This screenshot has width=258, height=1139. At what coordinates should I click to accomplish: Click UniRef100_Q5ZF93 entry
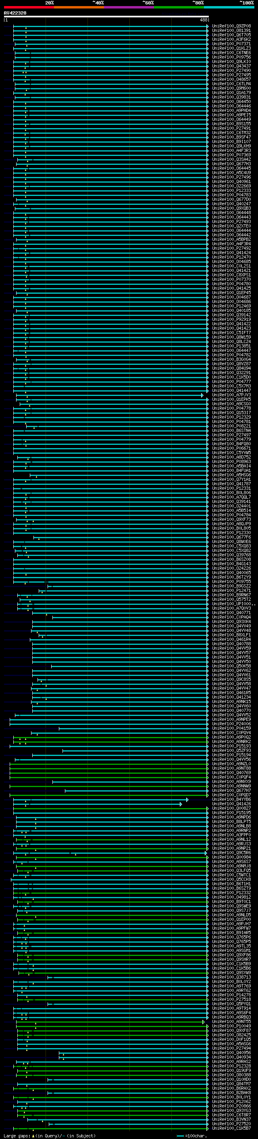pos(231,750)
